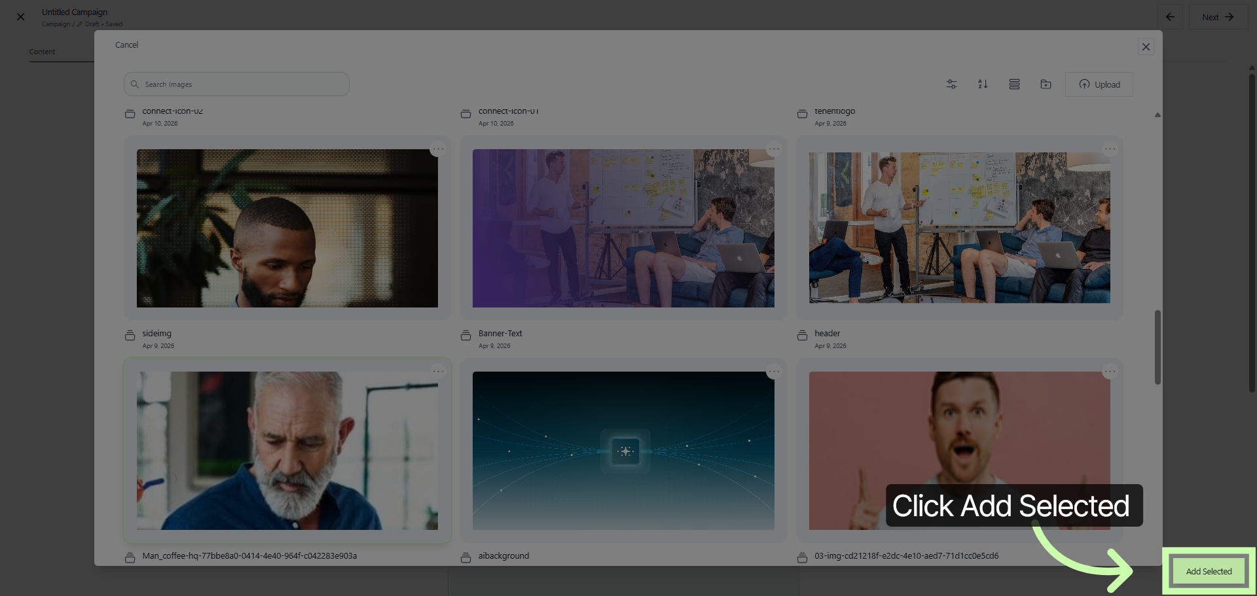The width and height of the screenshot is (1257, 596).
Task: Close the campaign editor with X
Action: 20,17
